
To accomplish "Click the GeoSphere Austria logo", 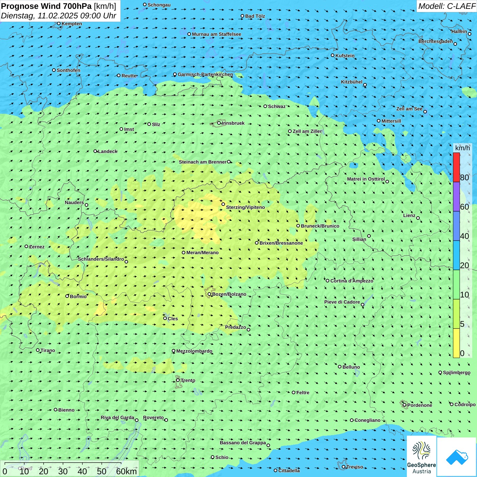I will [421, 456].
